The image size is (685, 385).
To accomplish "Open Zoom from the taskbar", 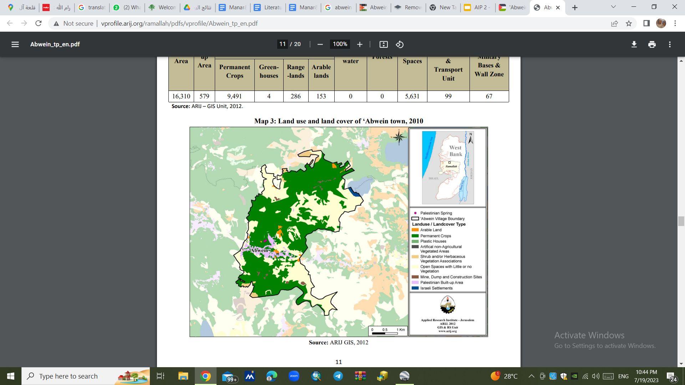I will (x=294, y=376).
